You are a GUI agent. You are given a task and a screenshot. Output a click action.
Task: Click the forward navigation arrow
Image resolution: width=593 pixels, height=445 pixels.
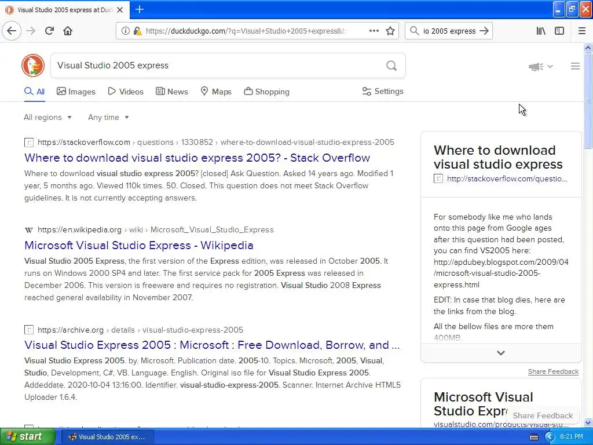tap(31, 31)
